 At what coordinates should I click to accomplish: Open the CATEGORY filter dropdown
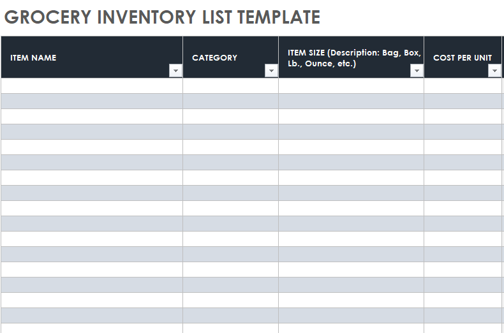pyautogui.click(x=271, y=71)
